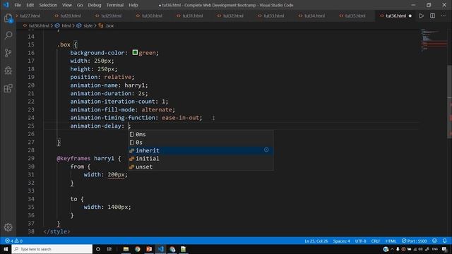Click the Windows taskbar search box
452x254 pixels.
pos(52,249)
